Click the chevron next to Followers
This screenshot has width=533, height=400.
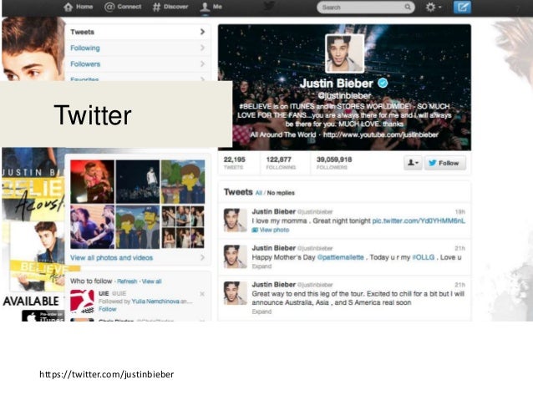pos(203,64)
